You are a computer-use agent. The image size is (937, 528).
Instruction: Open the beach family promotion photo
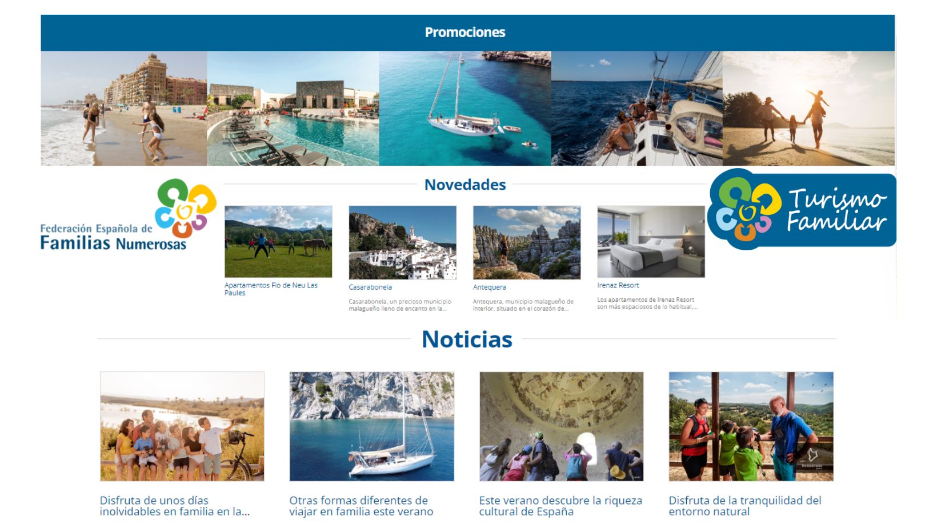tap(124, 109)
